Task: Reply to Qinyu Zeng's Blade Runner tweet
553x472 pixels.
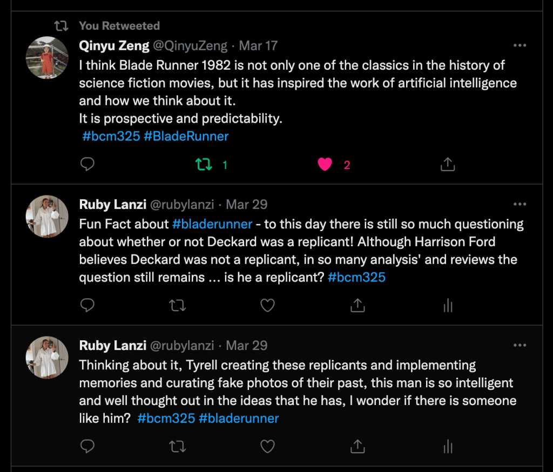Action: point(87,164)
